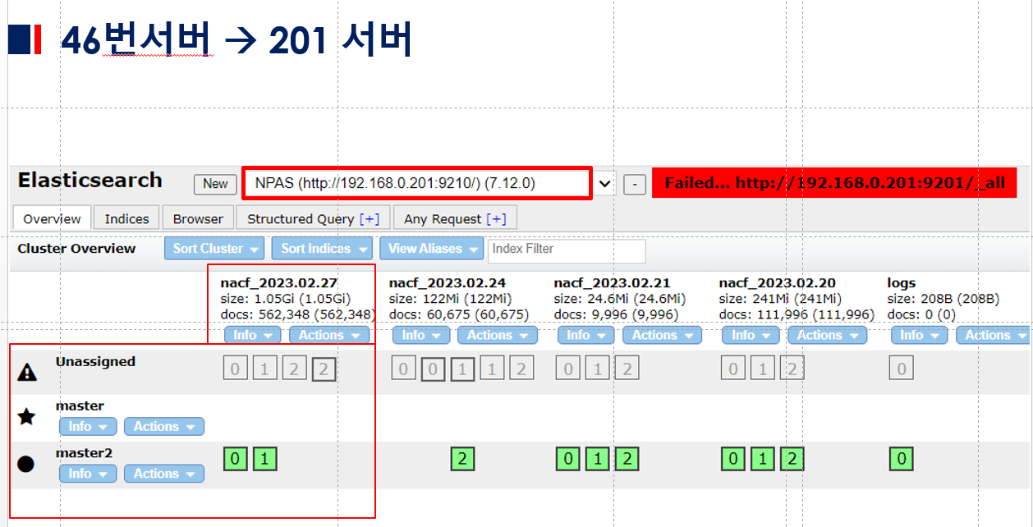Open Info menu for master node
The image size is (1033, 527).
88,426
